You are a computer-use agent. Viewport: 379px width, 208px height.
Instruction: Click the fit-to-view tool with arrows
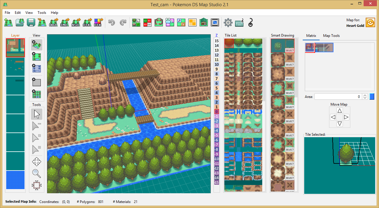point(37,185)
